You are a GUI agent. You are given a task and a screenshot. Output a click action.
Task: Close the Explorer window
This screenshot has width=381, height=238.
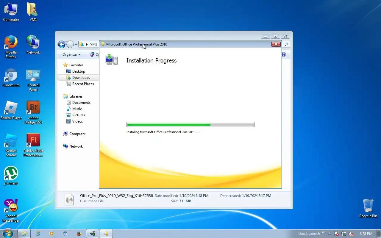[x=285, y=36]
